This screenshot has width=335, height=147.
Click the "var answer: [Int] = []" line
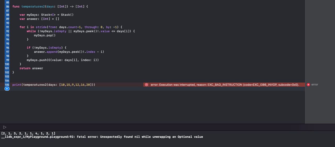pyautogui.click(x=39, y=19)
